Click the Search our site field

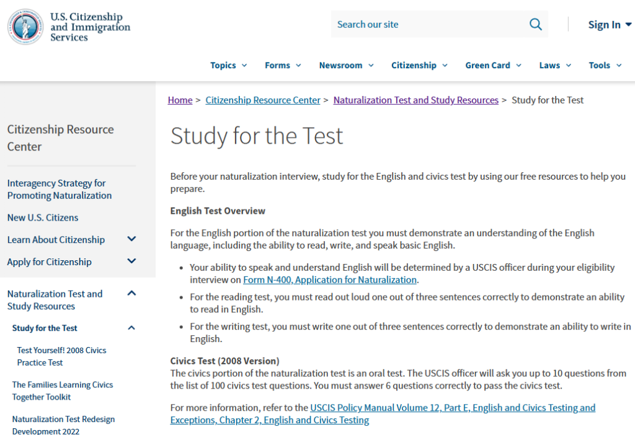[x=428, y=25]
